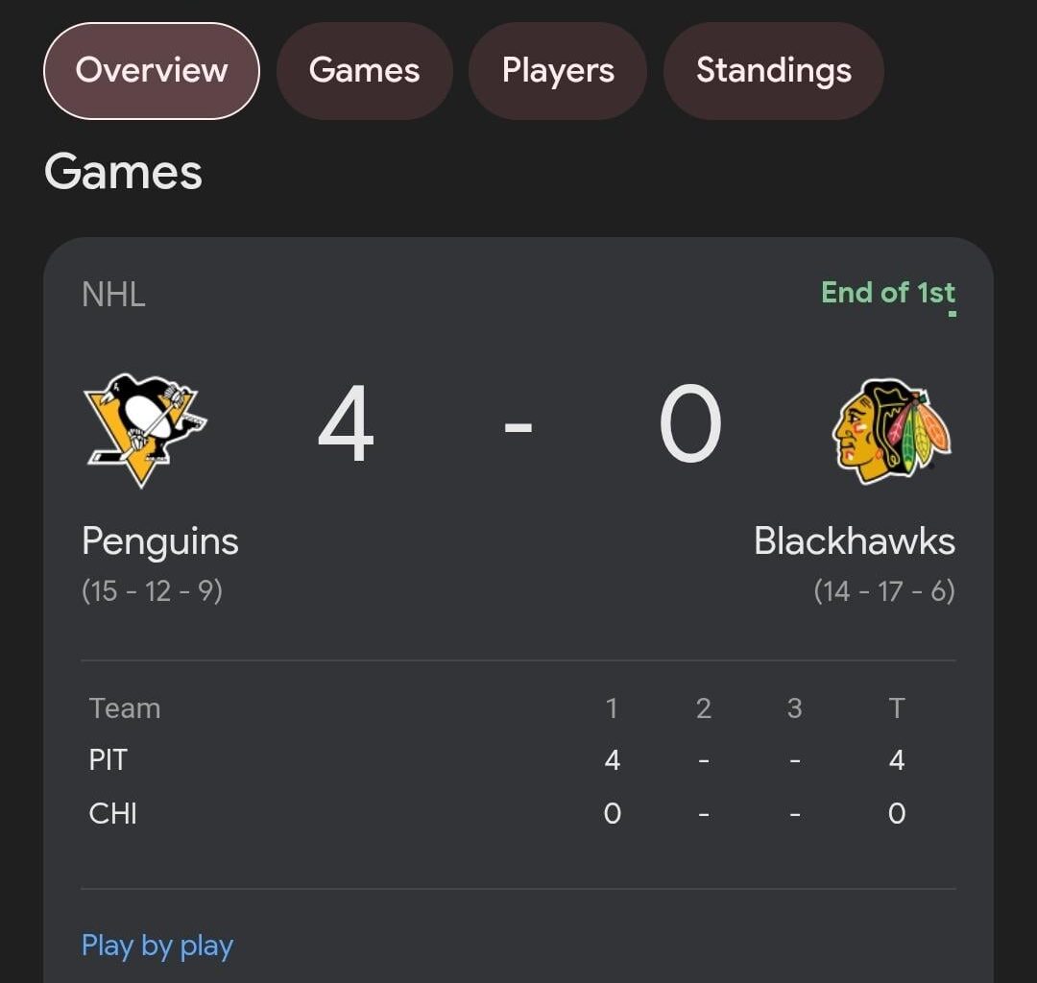Switch to the Games tab

tap(364, 69)
